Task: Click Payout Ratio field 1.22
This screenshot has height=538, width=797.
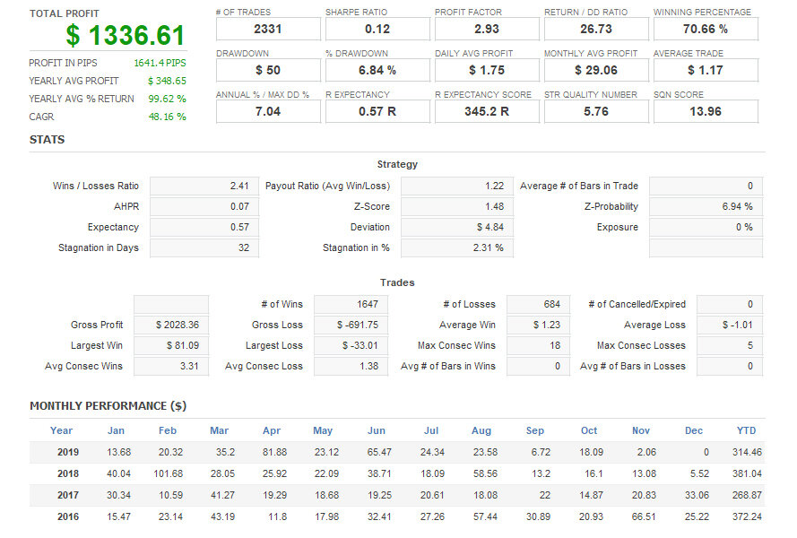Action: (457, 186)
